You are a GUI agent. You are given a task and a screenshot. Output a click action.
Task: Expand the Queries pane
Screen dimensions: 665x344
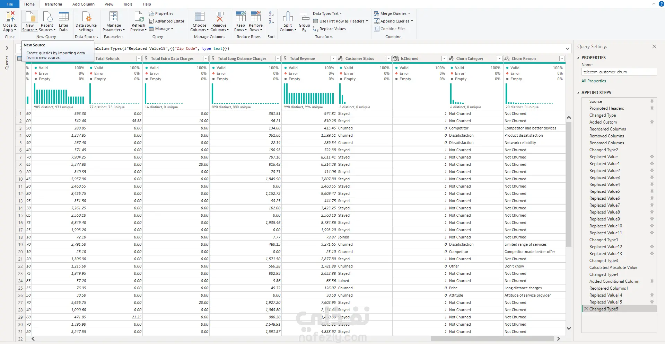coord(7,48)
